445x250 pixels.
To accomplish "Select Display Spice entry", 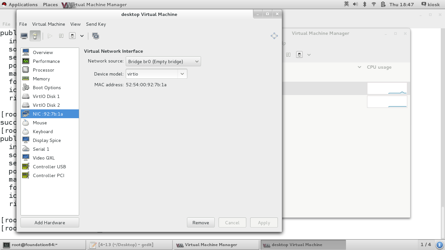I will 50,140.
